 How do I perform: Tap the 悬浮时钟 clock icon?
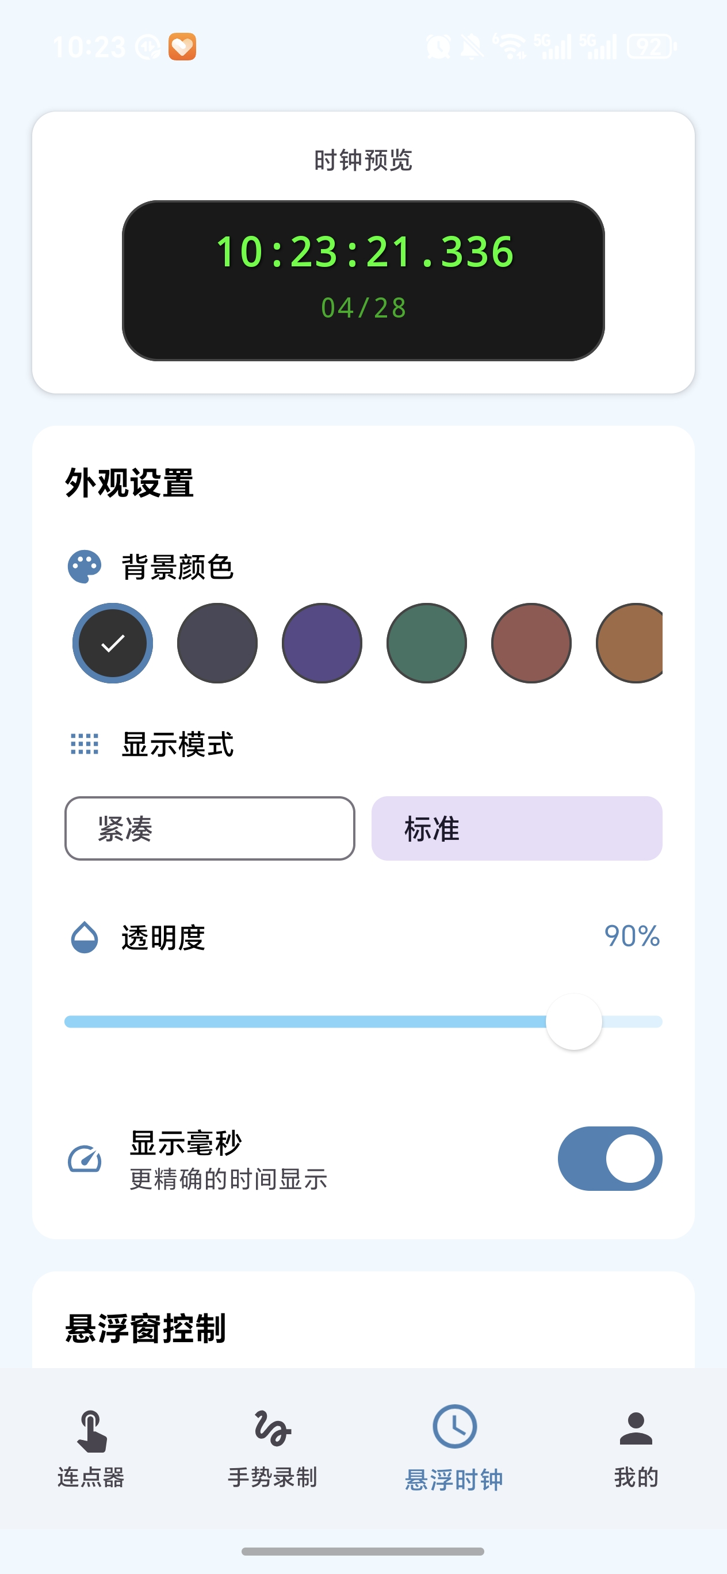(x=454, y=1427)
